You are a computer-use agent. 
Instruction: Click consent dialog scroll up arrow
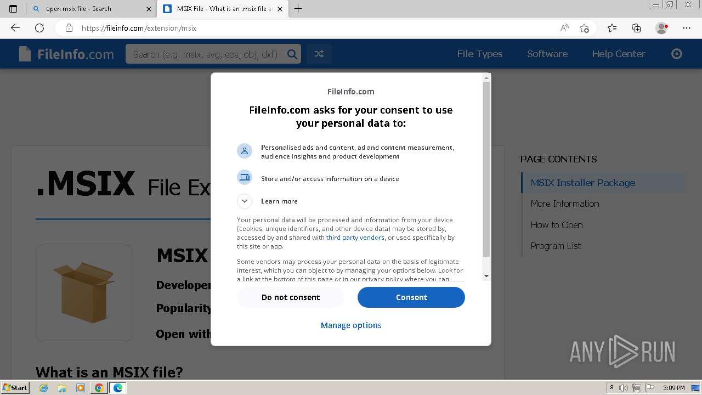[x=486, y=78]
